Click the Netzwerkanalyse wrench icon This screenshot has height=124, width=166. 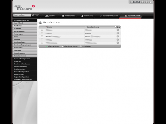[101, 16]
